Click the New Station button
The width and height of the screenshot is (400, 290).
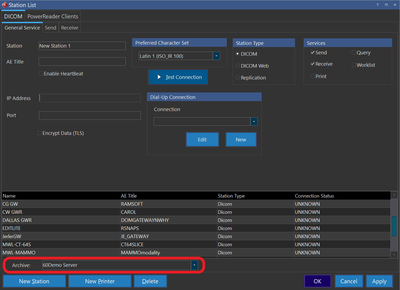34,281
